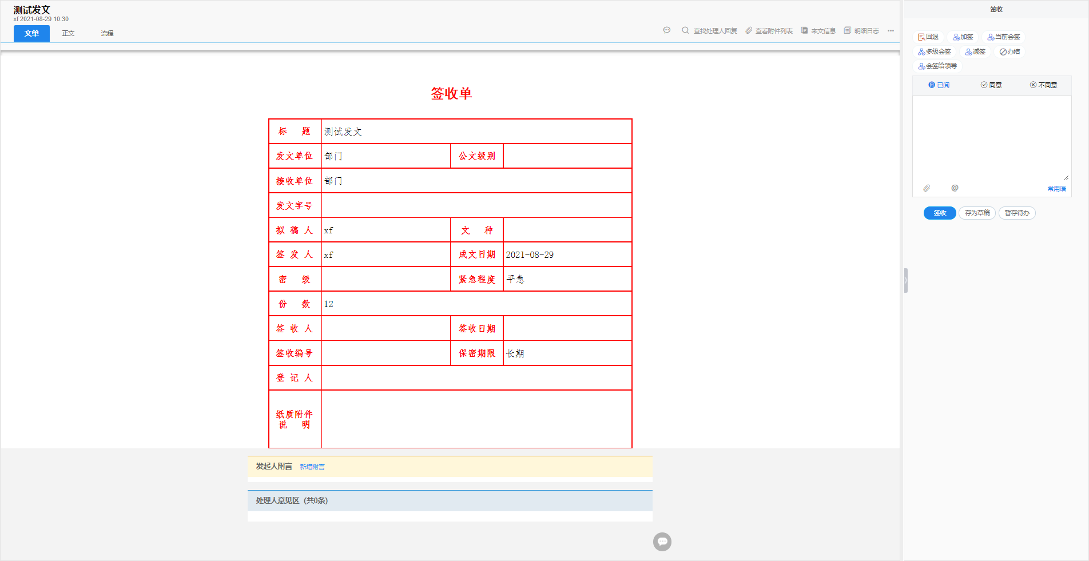1089x561 pixels.
Task: Click the @ mention icon in opinion box
Action: coord(955,188)
